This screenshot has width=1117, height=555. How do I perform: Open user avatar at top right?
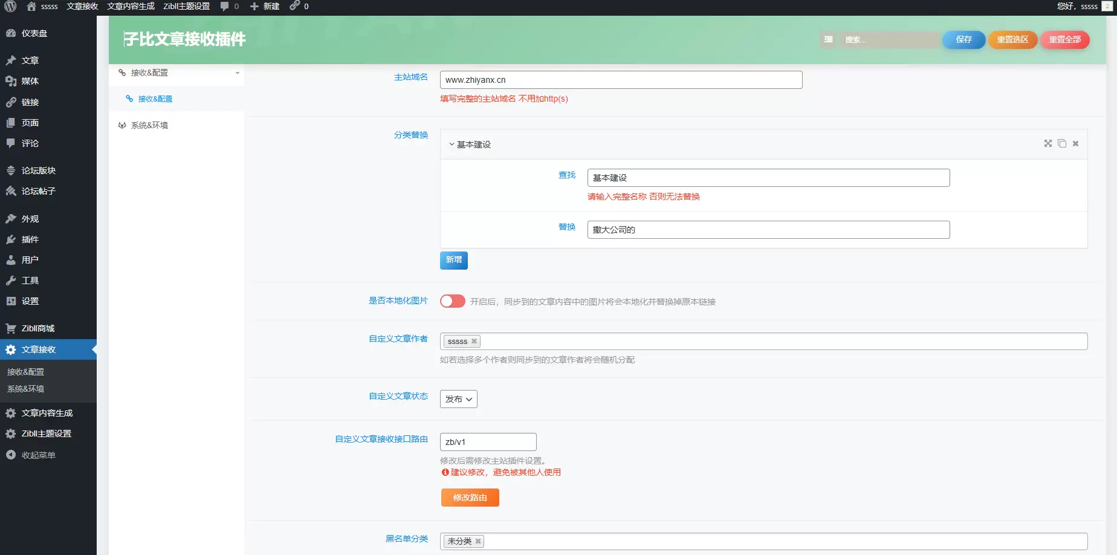[x=1107, y=7]
